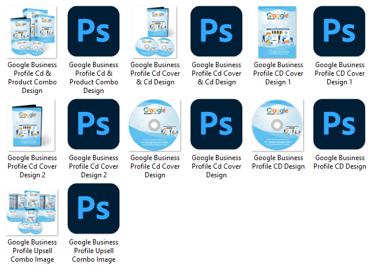
Task: Select Photoshop icon of Cd Cover Design 2
Action: click(94, 125)
